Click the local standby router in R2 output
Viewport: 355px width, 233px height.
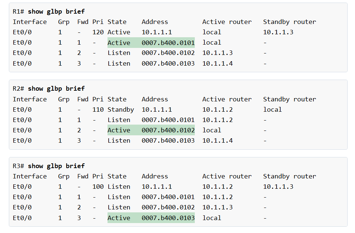point(272,109)
